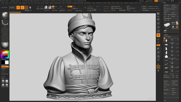Screen dimensions: 181x102
Task: Click Load Tool button
Action: (x=167, y=5)
